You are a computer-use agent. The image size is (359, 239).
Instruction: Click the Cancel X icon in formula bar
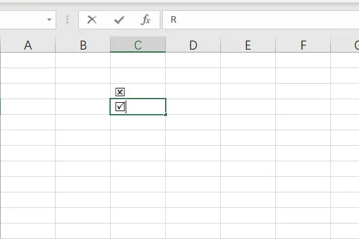(92, 20)
